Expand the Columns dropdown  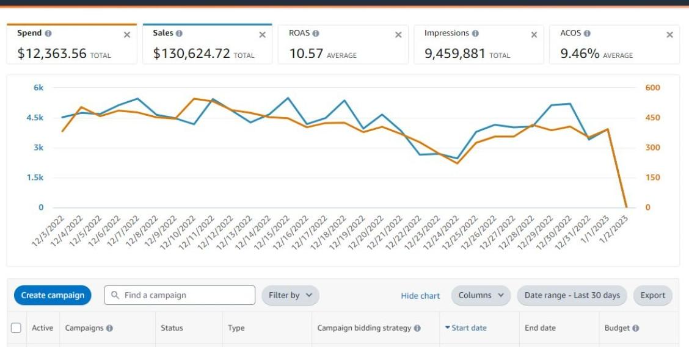(481, 295)
